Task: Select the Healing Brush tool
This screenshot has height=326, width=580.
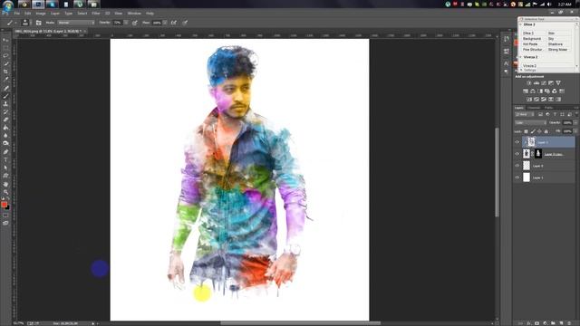Action: (x=5, y=89)
